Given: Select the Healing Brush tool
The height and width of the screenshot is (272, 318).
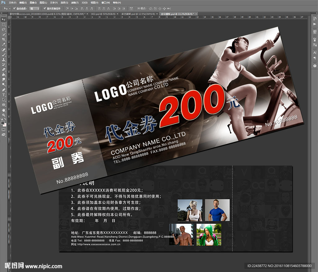Looking at the screenshot, I should click(x=4, y=50).
